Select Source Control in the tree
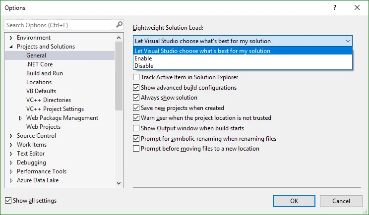Viewport: 369px width, 215px height. click(37, 136)
